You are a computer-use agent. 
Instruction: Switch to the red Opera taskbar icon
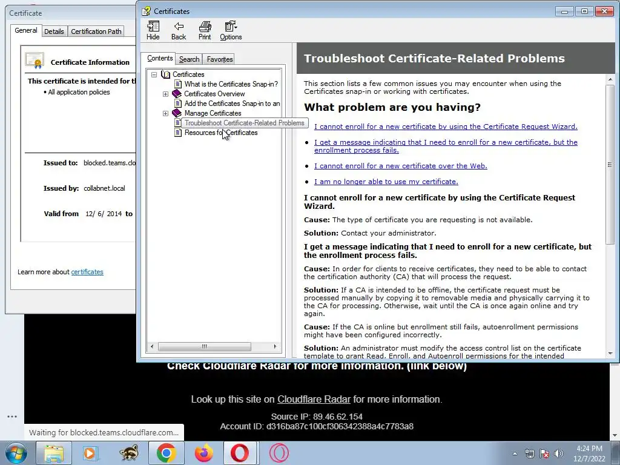[x=240, y=453]
